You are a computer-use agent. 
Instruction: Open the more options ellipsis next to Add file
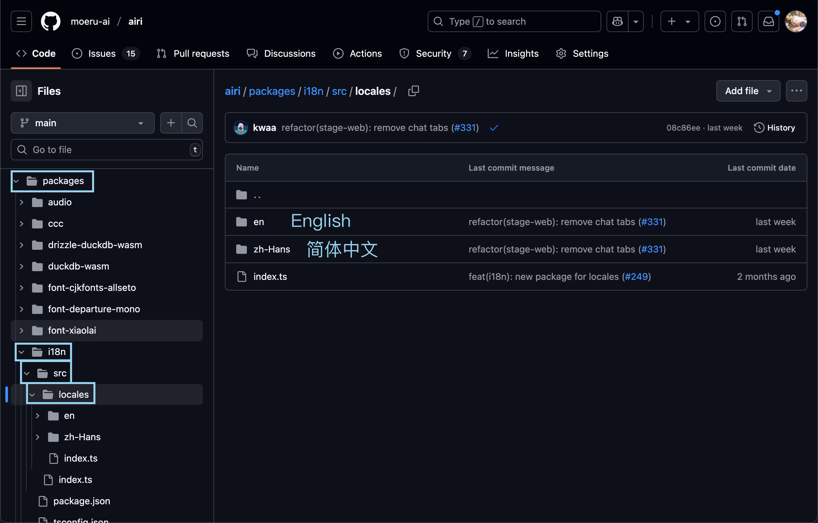[797, 91]
